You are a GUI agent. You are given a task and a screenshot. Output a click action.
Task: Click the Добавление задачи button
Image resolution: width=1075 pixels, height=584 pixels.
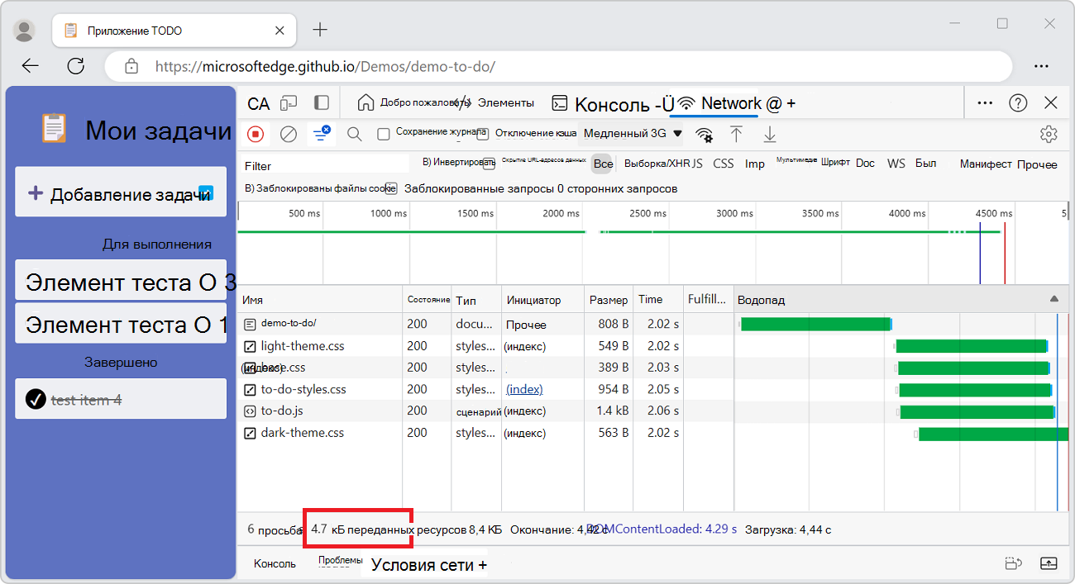(x=121, y=193)
